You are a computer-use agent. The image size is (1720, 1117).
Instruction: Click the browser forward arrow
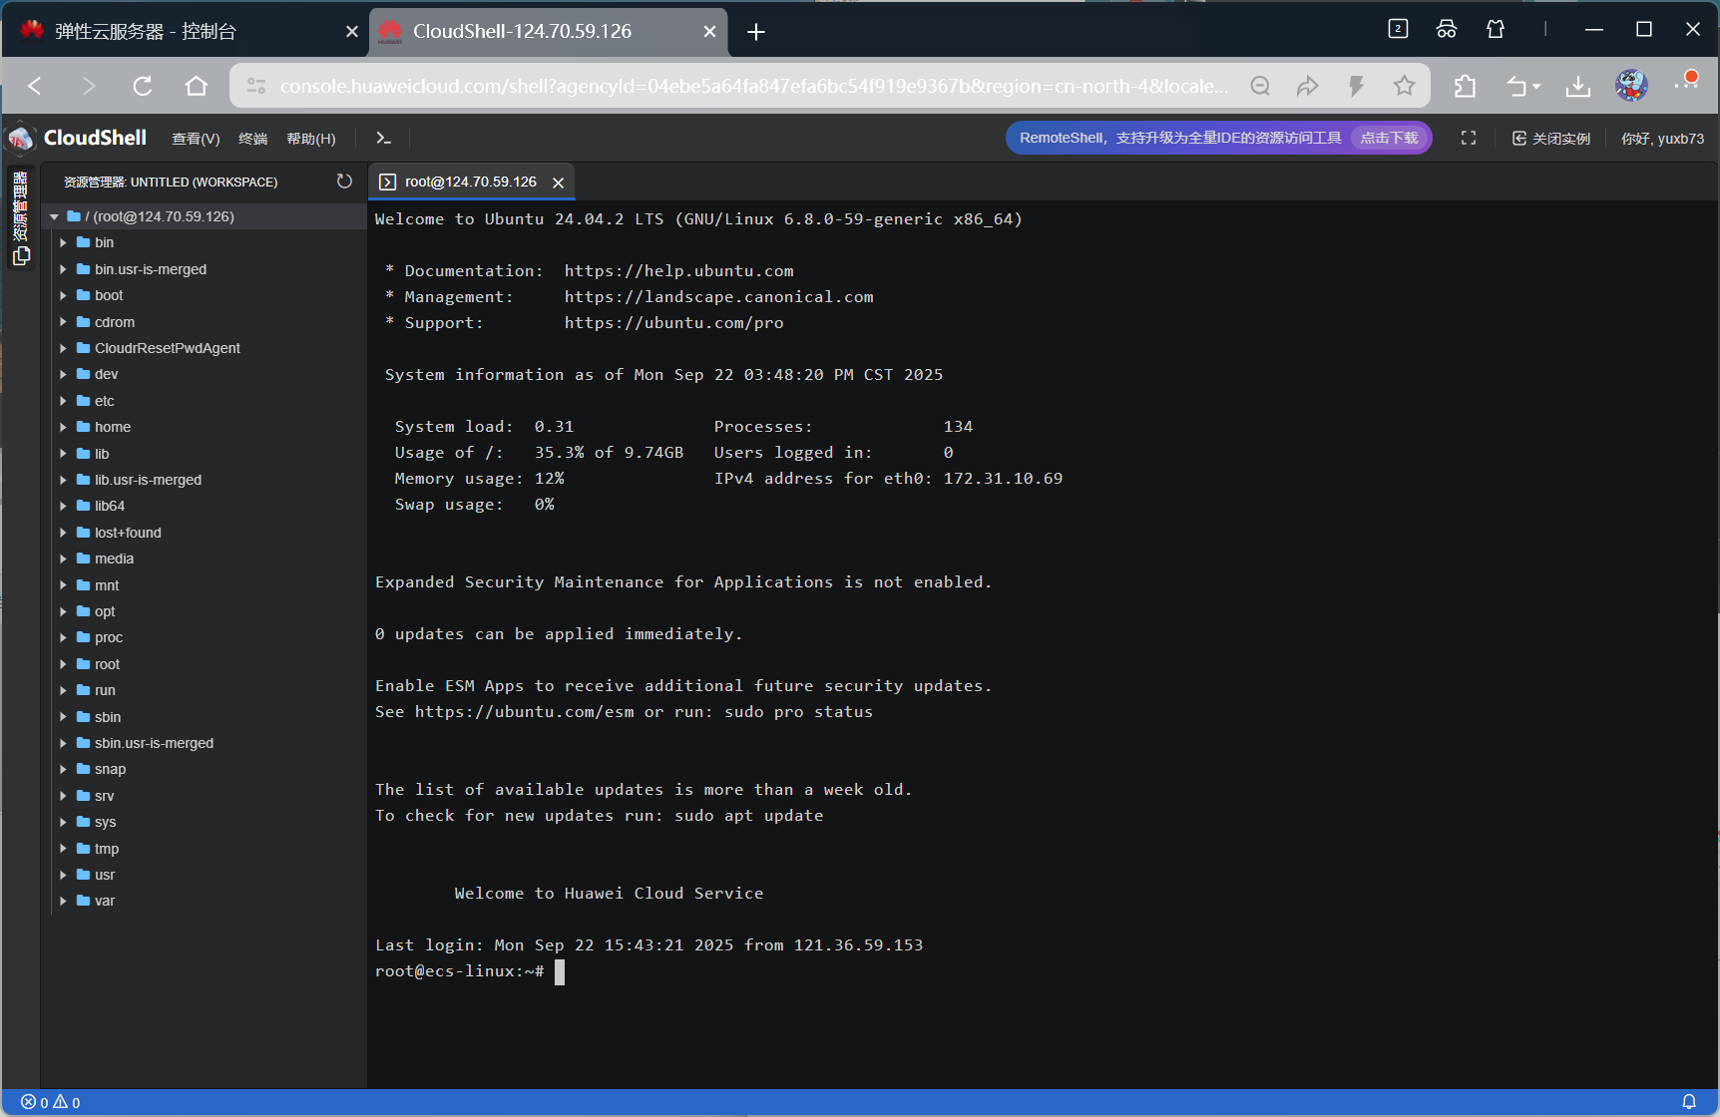pos(89,86)
